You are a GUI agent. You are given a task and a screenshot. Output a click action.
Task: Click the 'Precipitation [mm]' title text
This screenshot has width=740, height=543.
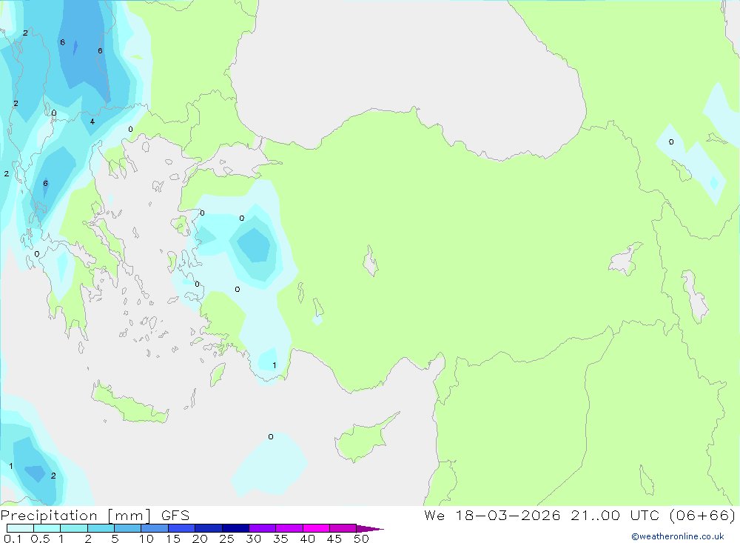pos(75,516)
